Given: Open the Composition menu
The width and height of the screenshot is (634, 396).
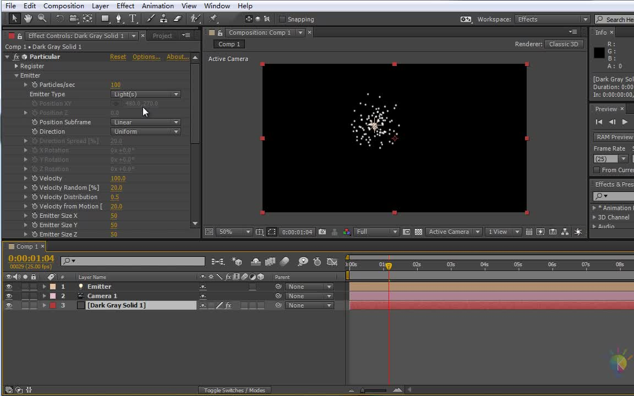Looking at the screenshot, I should click(63, 5).
